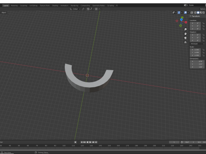Open the Object mode selector

[x=4, y=12]
